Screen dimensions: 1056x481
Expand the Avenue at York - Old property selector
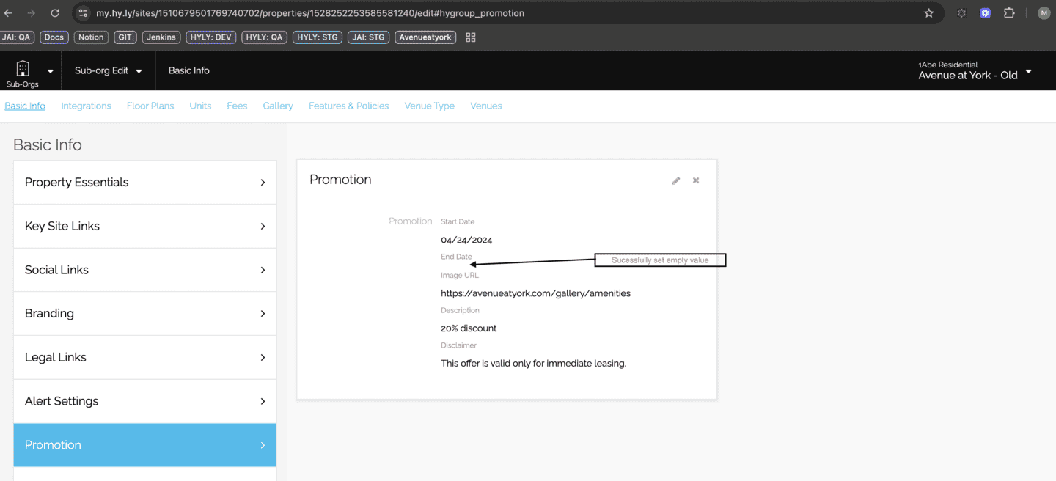click(x=1028, y=71)
